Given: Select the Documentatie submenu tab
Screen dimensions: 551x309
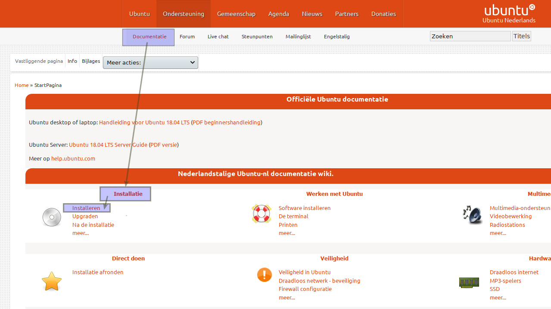Looking at the screenshot, I should point(149,37).
